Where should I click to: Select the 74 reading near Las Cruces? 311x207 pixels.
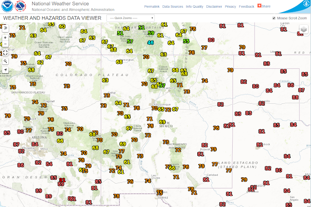click(x=148, y=181)
